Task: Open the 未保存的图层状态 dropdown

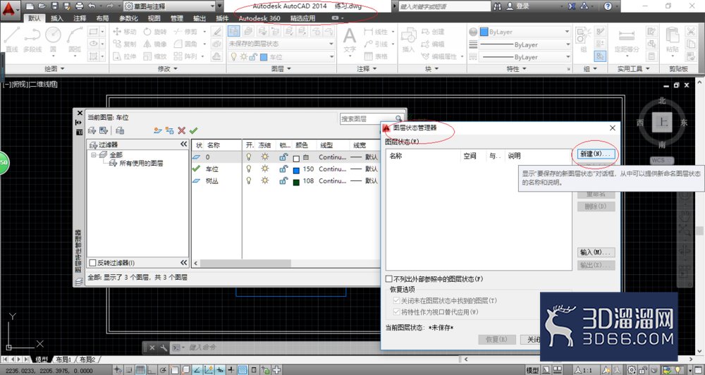Action: tap(281, 44)
